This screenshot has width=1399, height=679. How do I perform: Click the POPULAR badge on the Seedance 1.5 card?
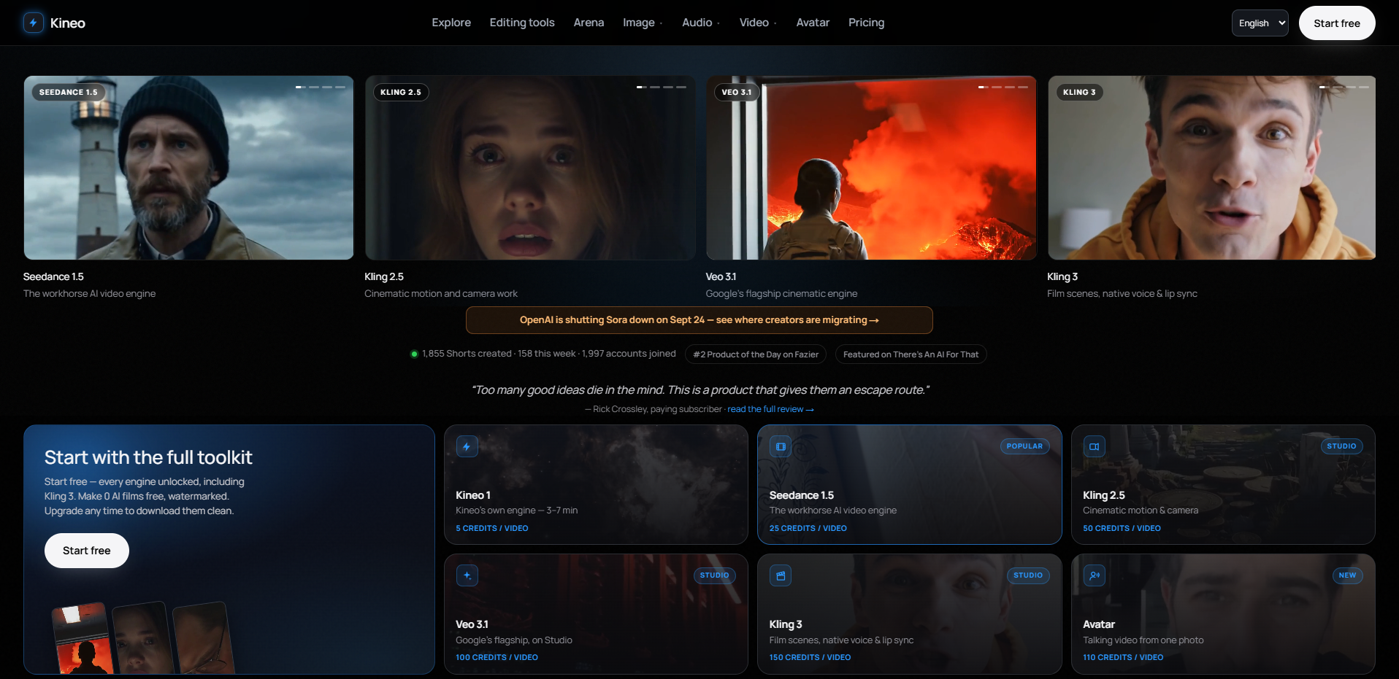(x=1024, y=446)
